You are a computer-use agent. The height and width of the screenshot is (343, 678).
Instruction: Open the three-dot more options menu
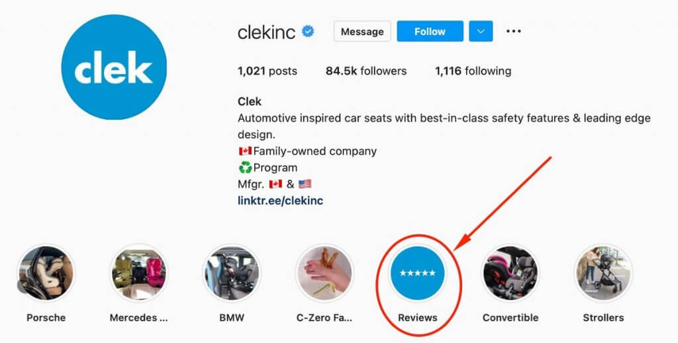click(x=514, y=31)
